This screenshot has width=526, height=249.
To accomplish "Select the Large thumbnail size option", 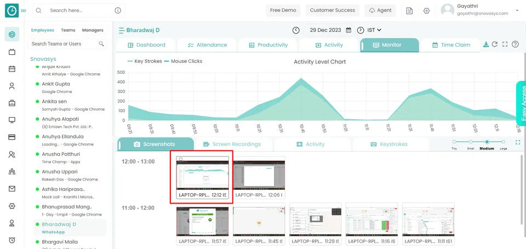I will point(503,142).
